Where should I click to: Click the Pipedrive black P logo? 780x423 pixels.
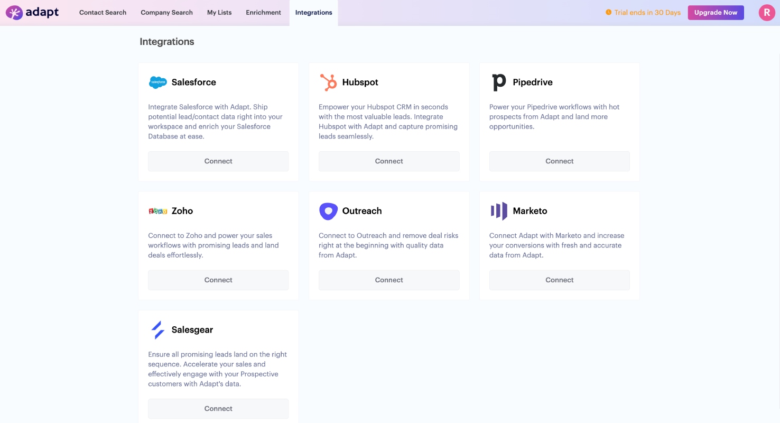tap(499, 82)
